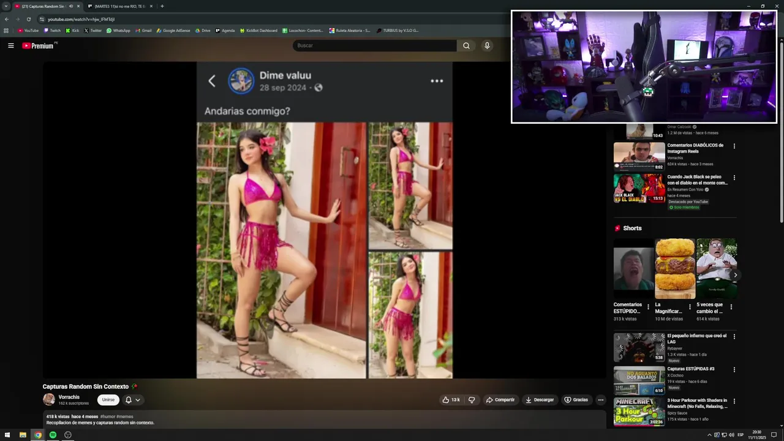Viewport: 784px width, 441px height.
Task: Dislike the video with thumbs-down
Action: click(472, 400)
